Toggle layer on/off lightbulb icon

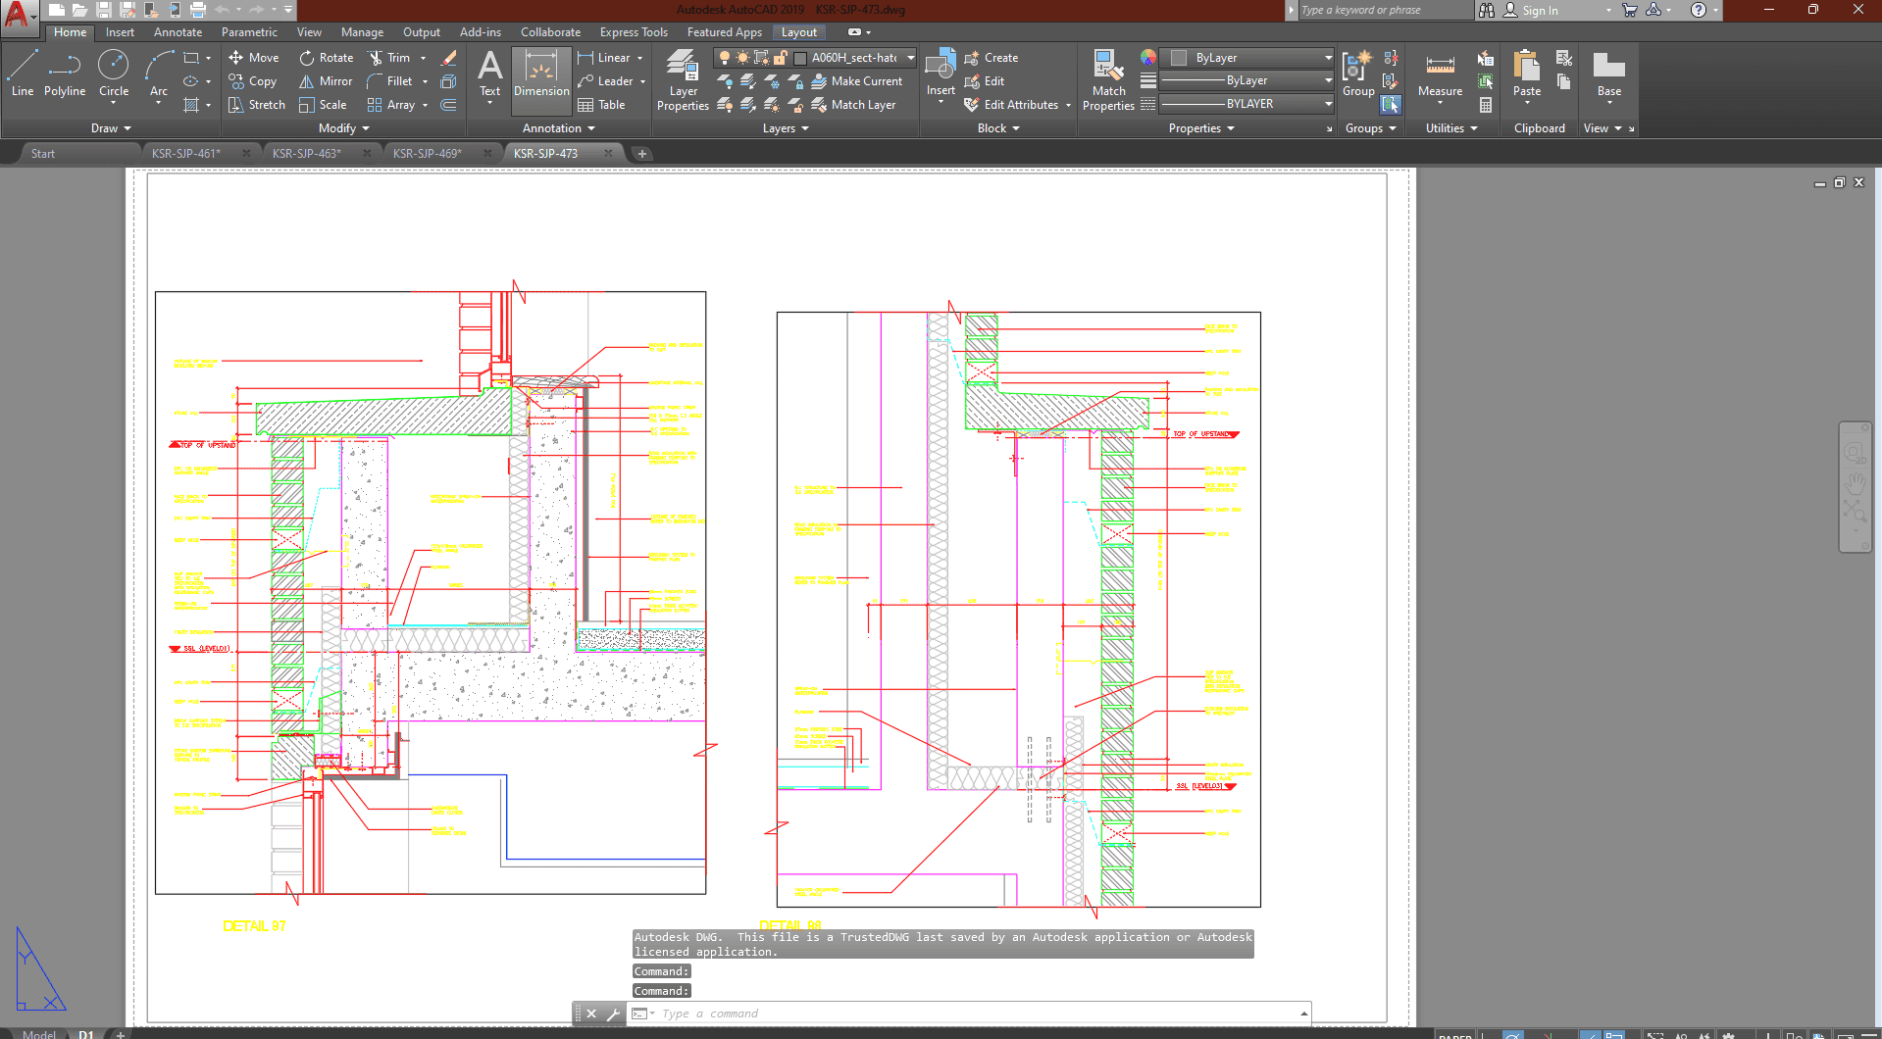[725, 58]
